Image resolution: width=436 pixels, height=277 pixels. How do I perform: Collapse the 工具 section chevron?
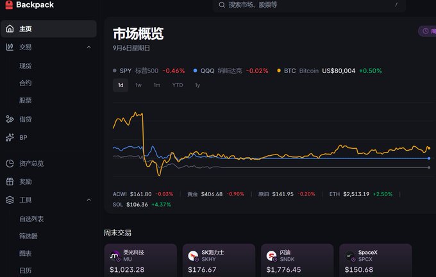click(x=88, y=200)
